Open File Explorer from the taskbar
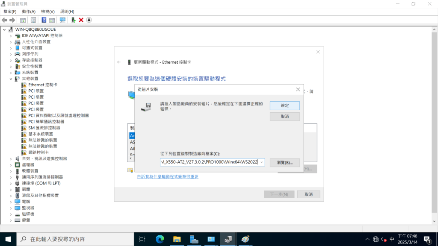Viewport: 438px width, 246px height. 177,239
